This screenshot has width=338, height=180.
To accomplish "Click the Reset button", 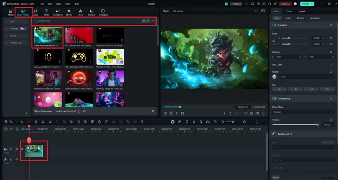I will click(x=275, y=177).
